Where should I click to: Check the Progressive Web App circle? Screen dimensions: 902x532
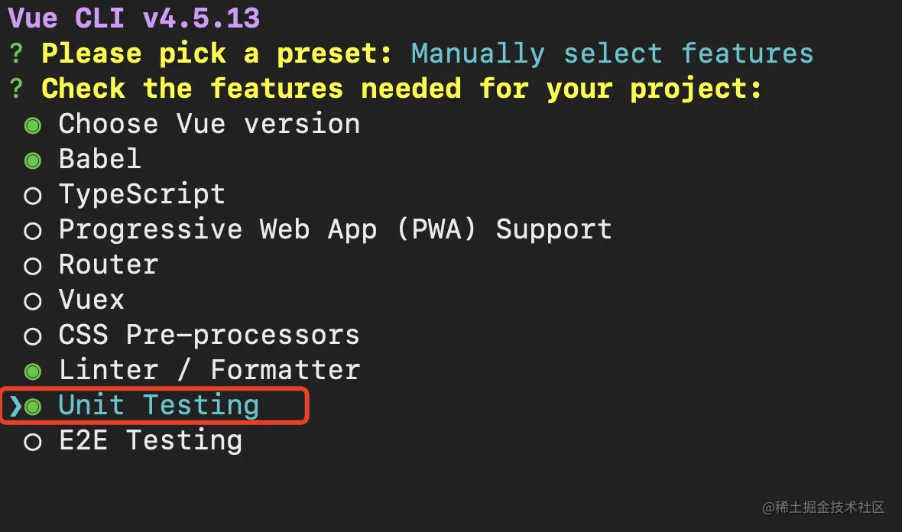click(x=32, y=232)
